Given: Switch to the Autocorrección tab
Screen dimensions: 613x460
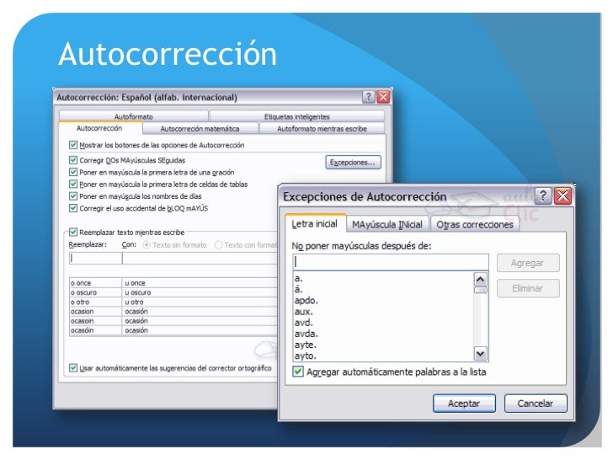Looking at the screenshot, I should click(x=99, y=128).
